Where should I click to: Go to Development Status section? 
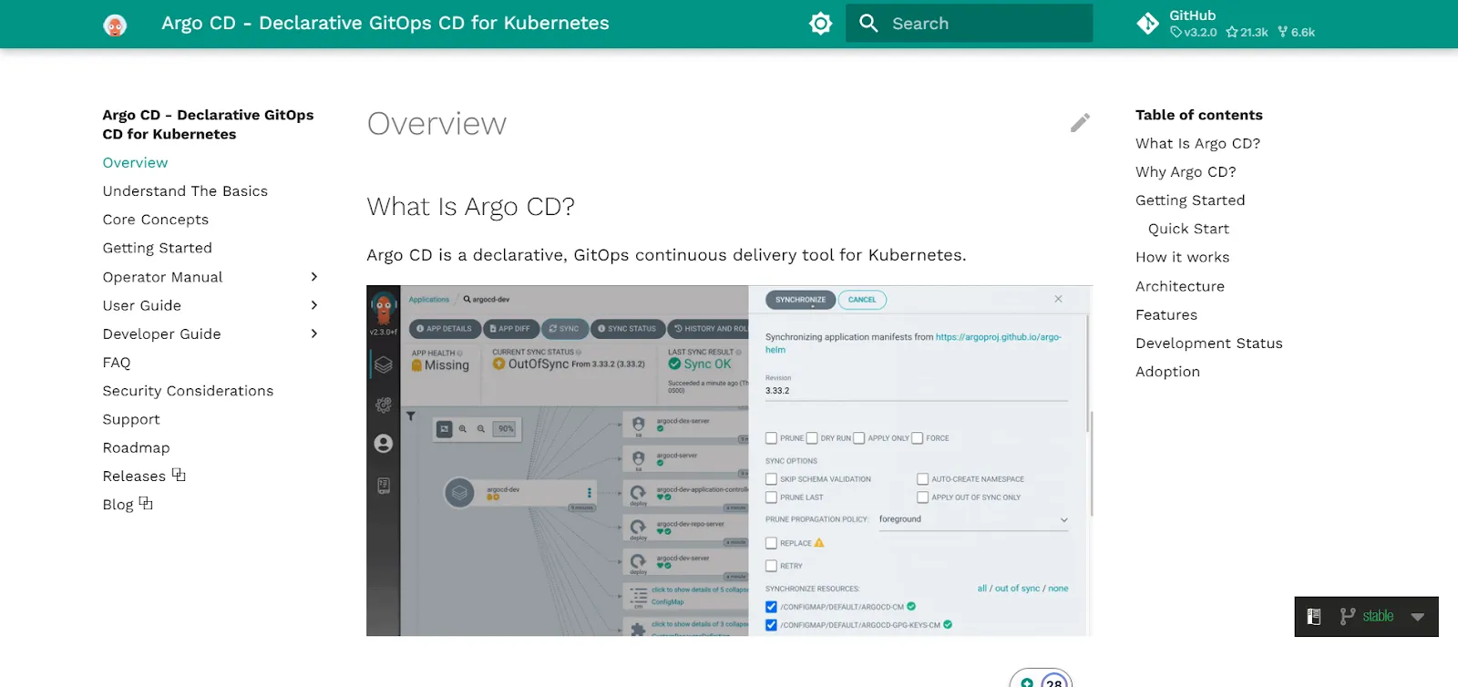tap(1208, 343)
